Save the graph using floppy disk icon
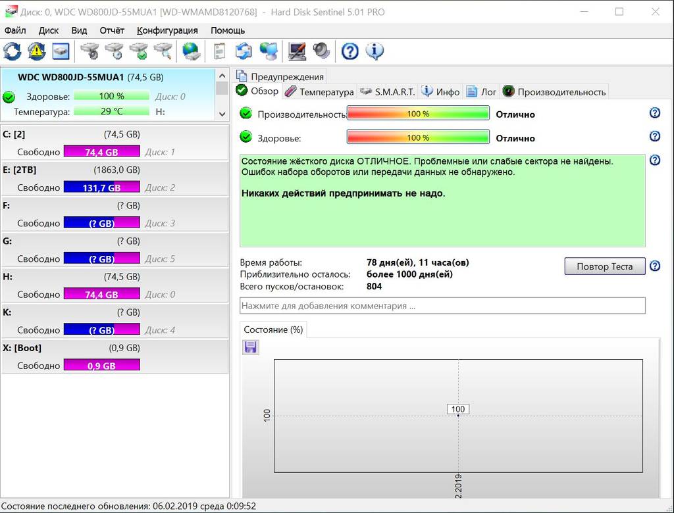The width and height of the screenshot is (674, 513). pyautogui.click(x=251, y=347)
